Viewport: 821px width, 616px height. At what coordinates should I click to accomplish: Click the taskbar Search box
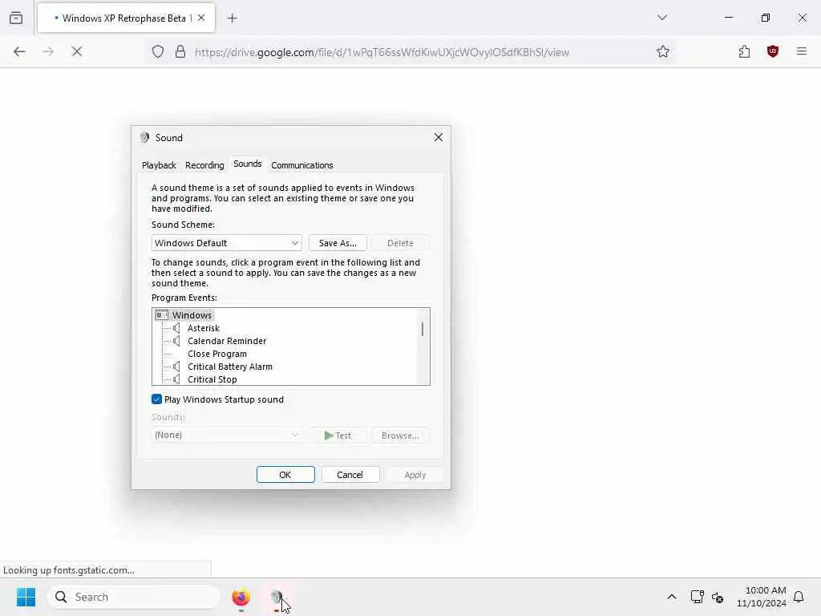pyautogui.click(x=134, y=597)
